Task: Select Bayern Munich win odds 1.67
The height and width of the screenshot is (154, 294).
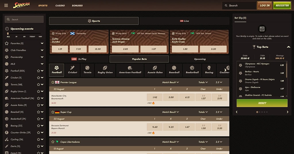Action: tap(187, 127)
